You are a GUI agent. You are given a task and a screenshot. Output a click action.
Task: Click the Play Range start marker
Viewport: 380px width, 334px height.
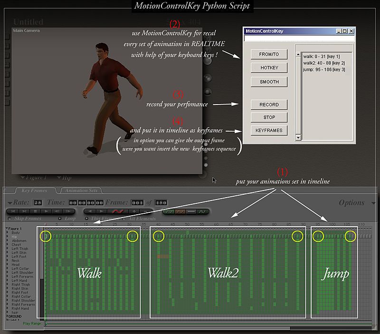(46, 324)
